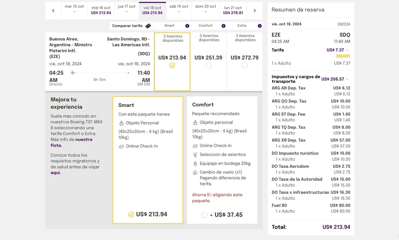Go to next dates with right arrow

pyautogui.click(x=255, y=11)
